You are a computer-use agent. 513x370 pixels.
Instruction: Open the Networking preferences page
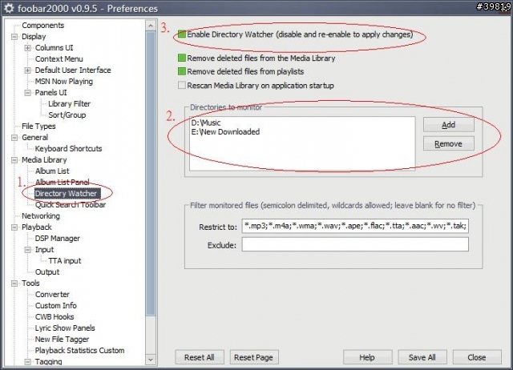coord(41,215)
